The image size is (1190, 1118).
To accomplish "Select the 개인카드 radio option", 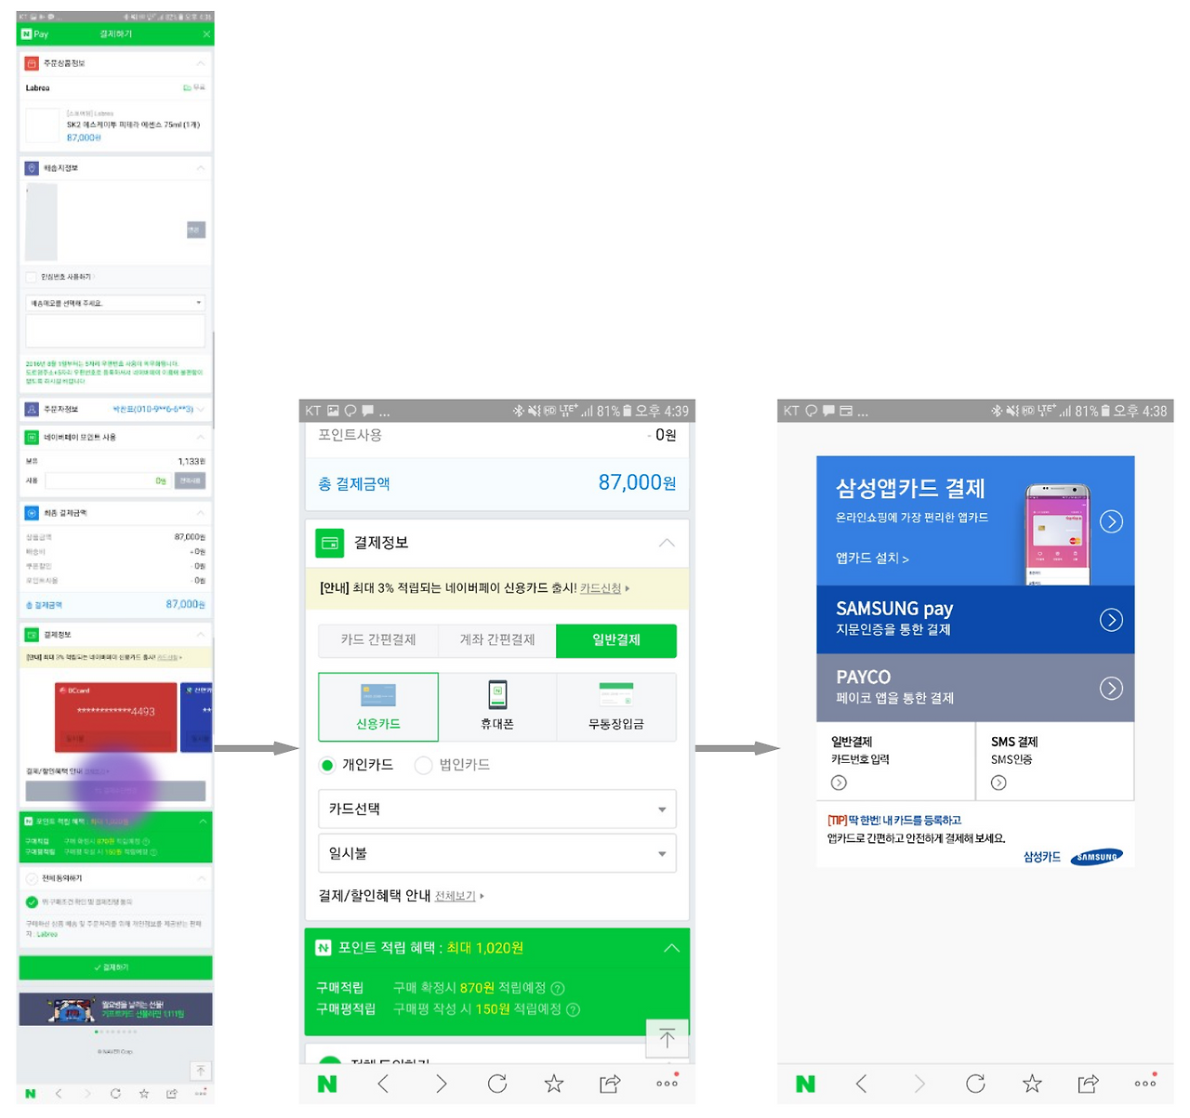I will point(326,765).
